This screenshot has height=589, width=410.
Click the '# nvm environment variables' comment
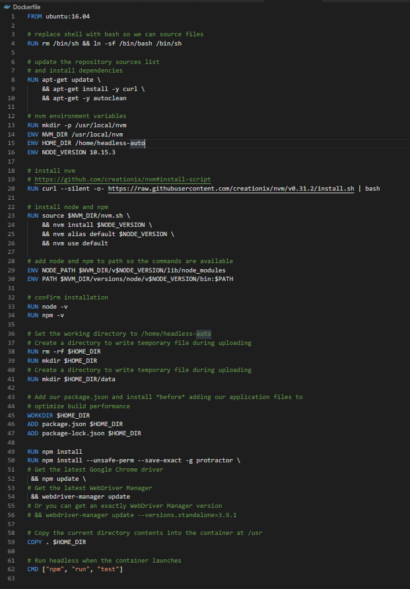(77, 116)
